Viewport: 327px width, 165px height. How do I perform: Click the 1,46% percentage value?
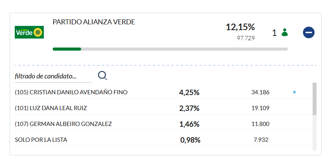click(189, 124)
